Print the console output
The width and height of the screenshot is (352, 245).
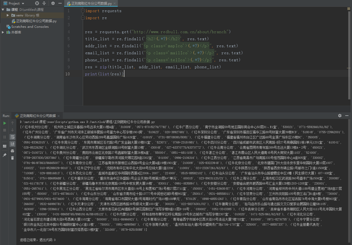(12, 151)
